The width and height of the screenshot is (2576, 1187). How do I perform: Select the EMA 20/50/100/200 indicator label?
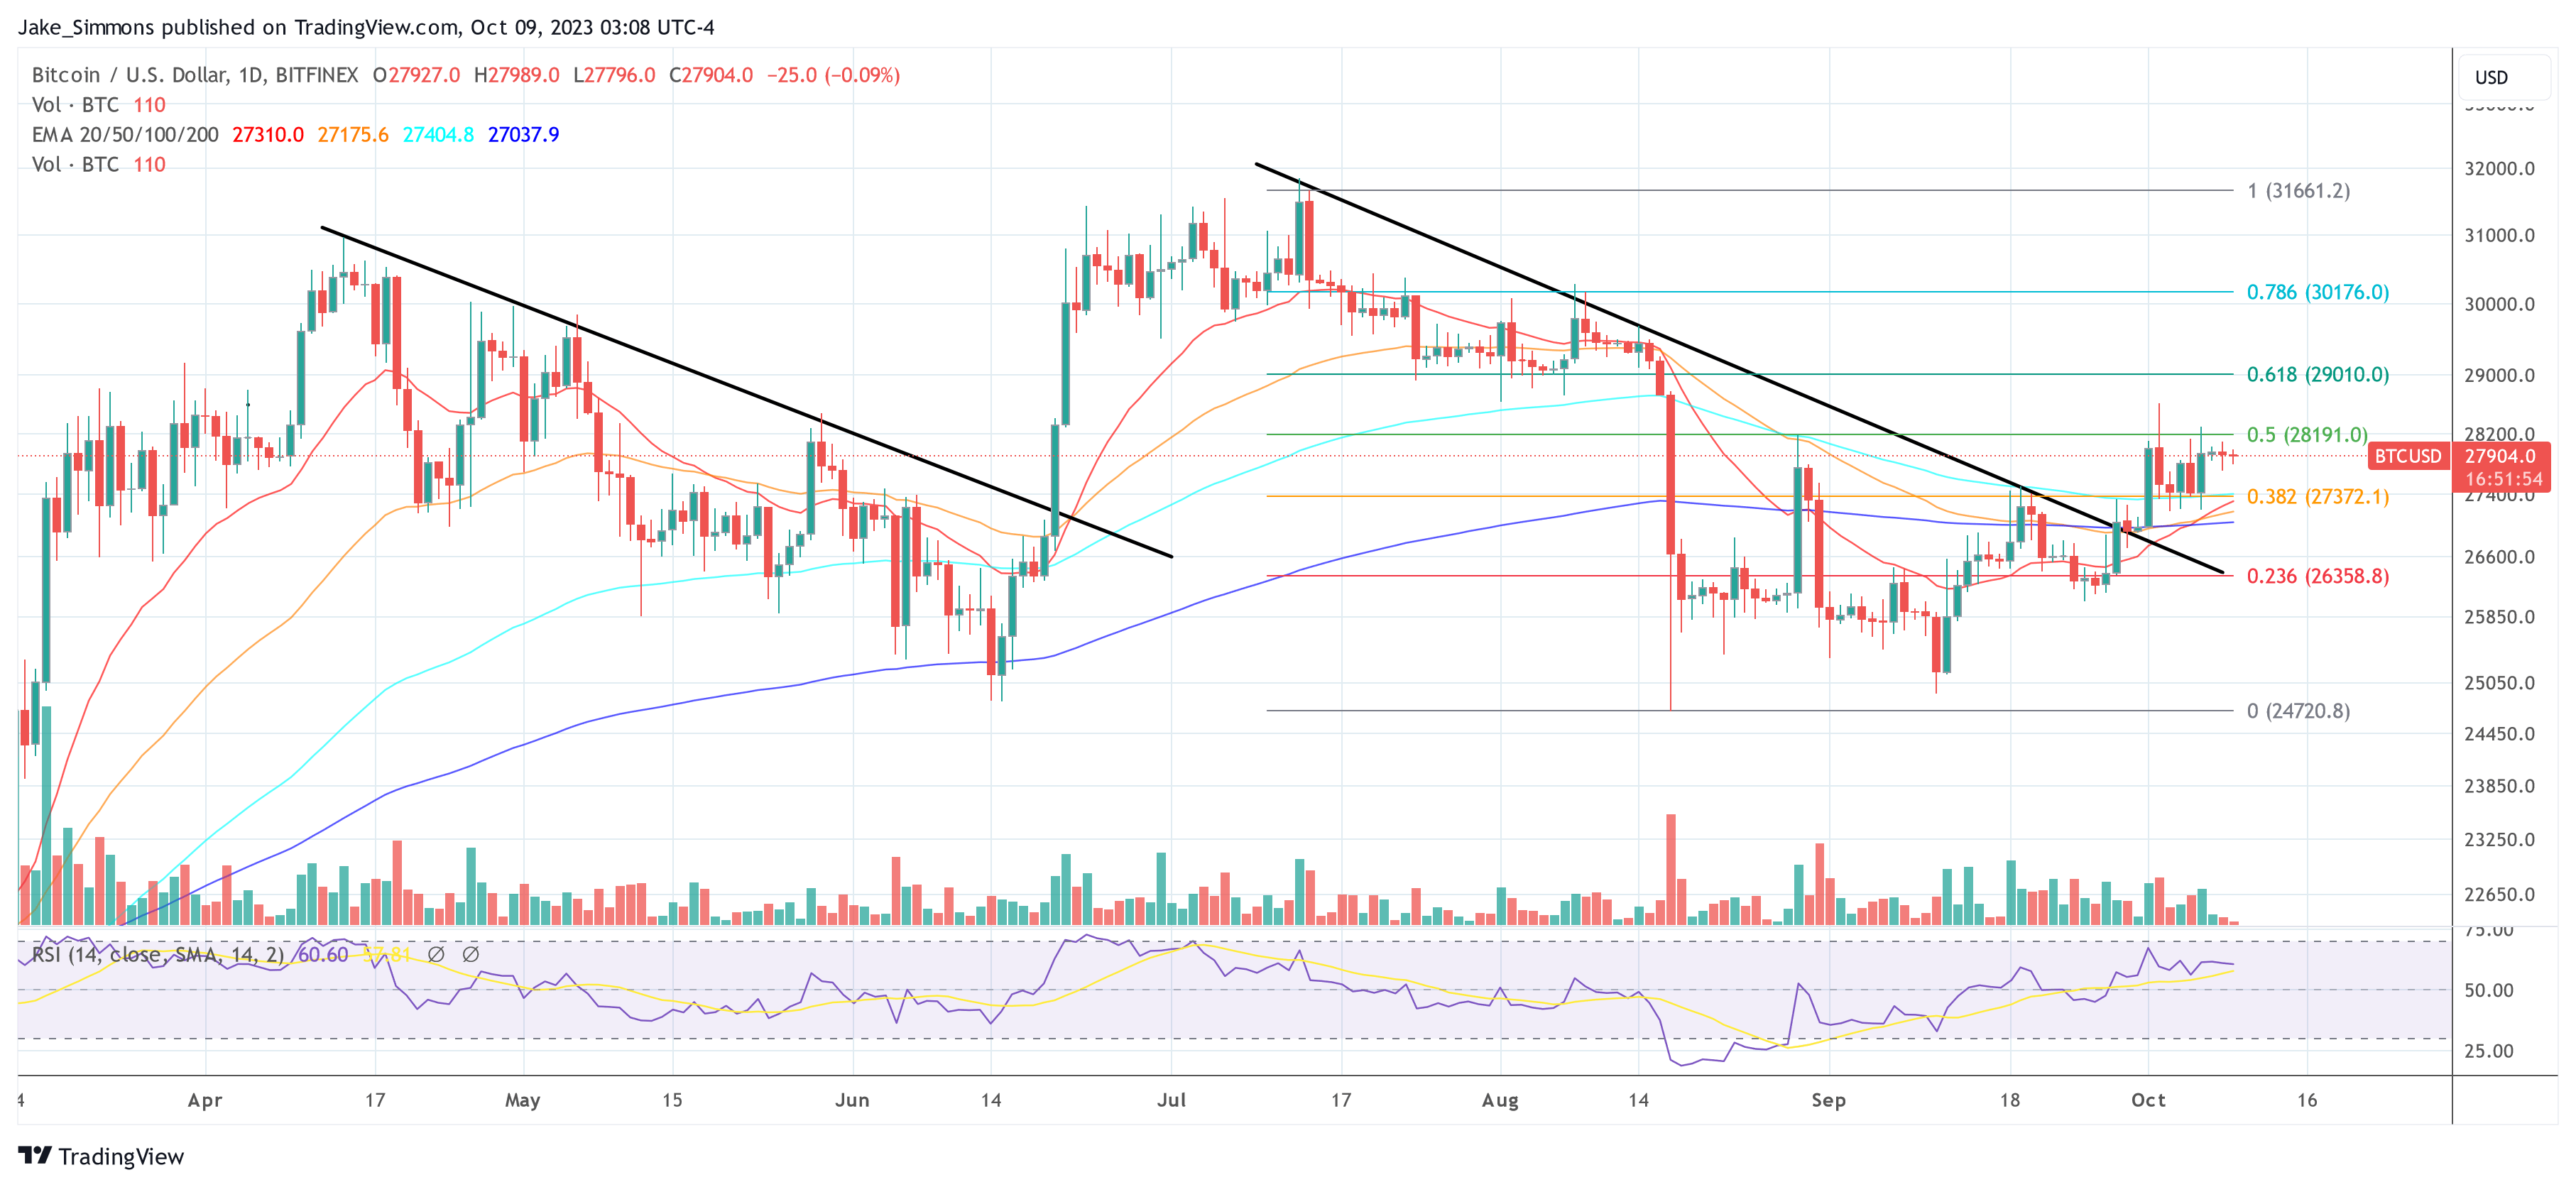[125, 134]
